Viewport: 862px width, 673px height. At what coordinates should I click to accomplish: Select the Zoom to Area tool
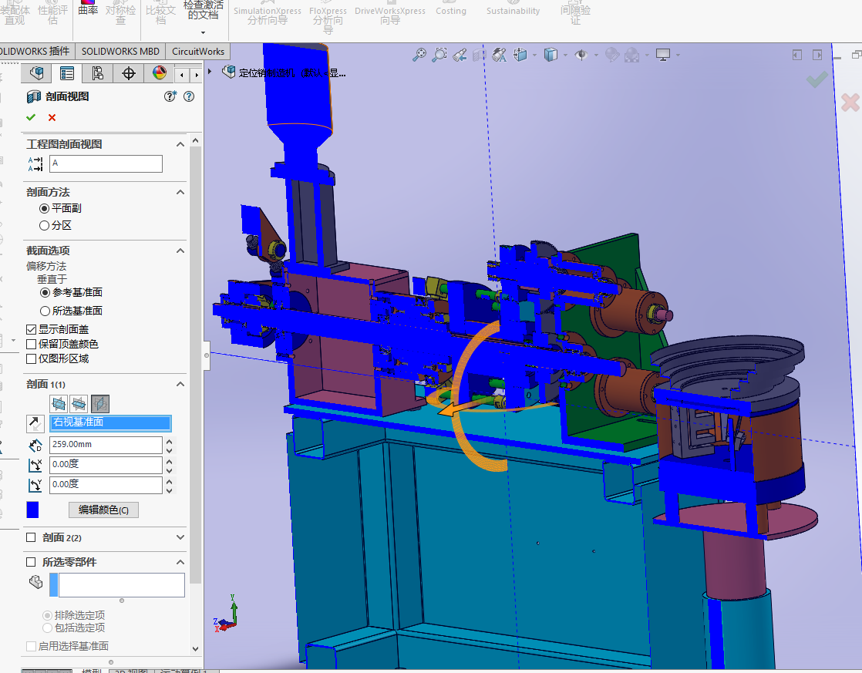(439, 55)
